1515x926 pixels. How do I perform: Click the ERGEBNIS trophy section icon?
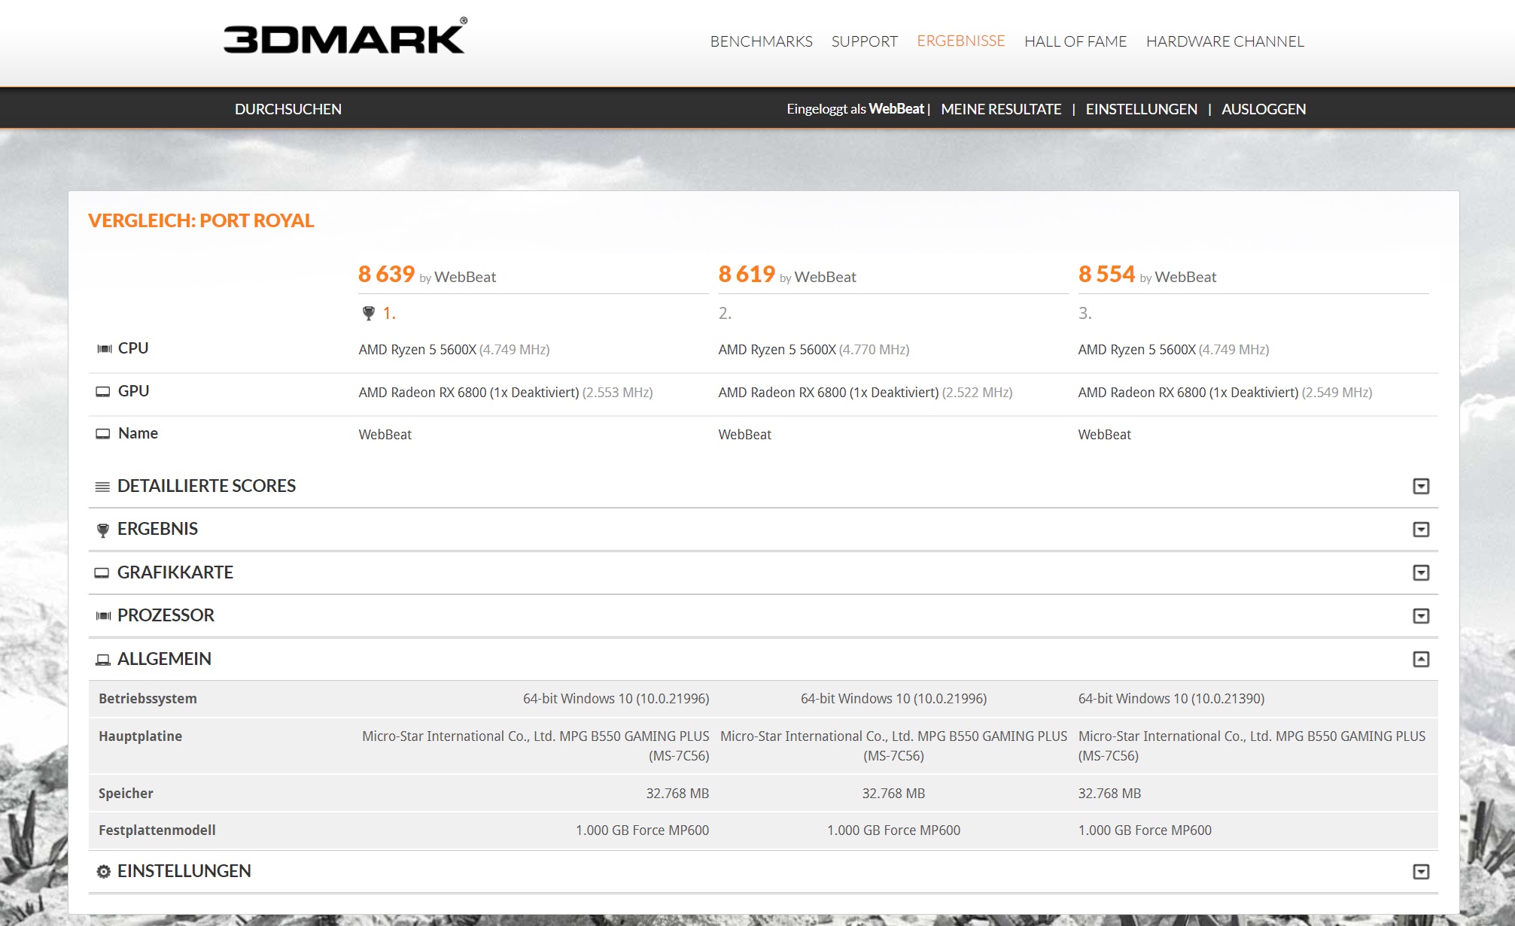tap(103, 530)
